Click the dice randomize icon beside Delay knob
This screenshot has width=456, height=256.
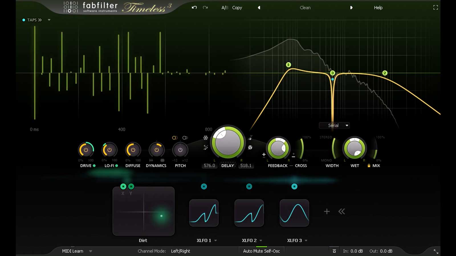pos(250,147)
